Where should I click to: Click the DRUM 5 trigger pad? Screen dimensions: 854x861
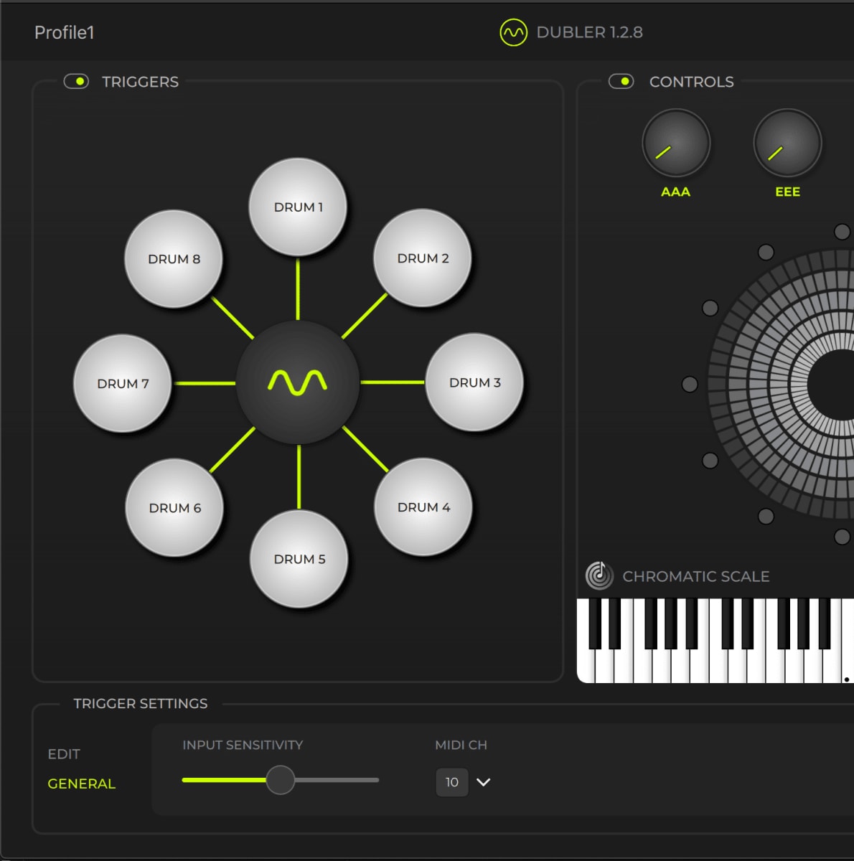point(299,559)
